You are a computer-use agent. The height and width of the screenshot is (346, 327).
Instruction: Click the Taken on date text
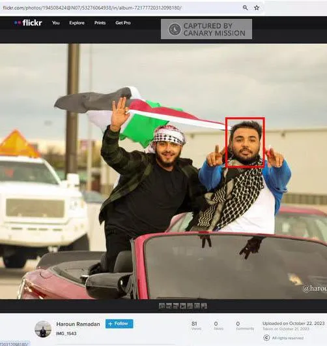[286, 329]
